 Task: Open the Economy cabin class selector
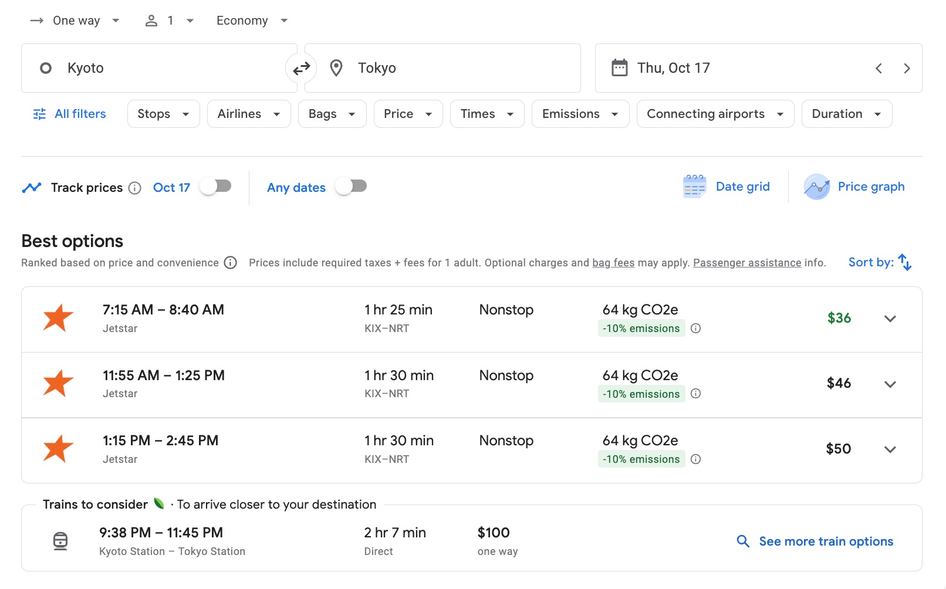(251, 20)
